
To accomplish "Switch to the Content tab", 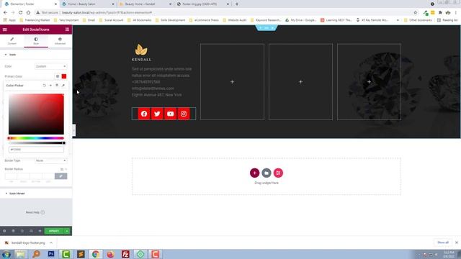I will (x=12, y=41).
